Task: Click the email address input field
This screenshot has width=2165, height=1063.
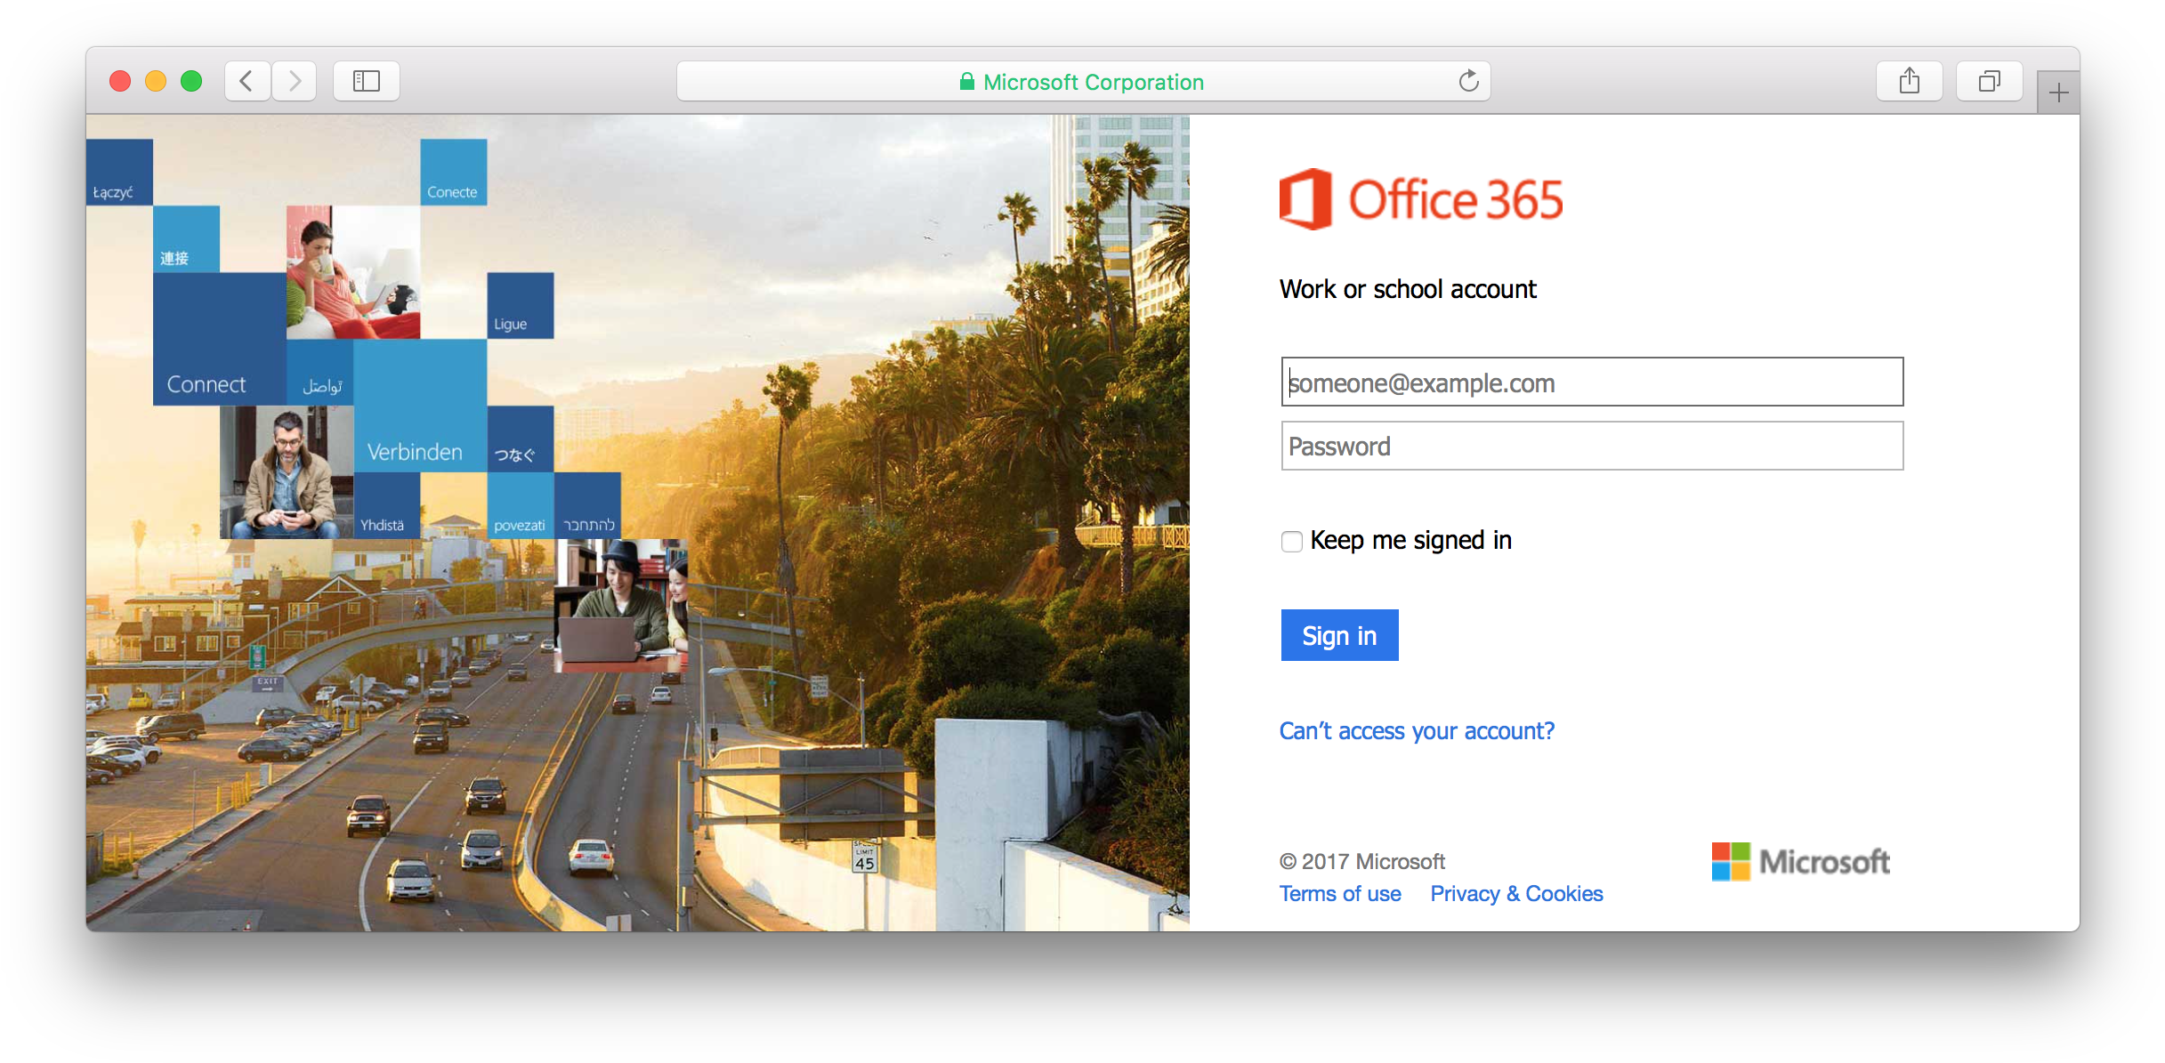Action: pos(1591,383)
